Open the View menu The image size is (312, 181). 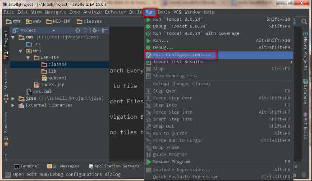37,12
